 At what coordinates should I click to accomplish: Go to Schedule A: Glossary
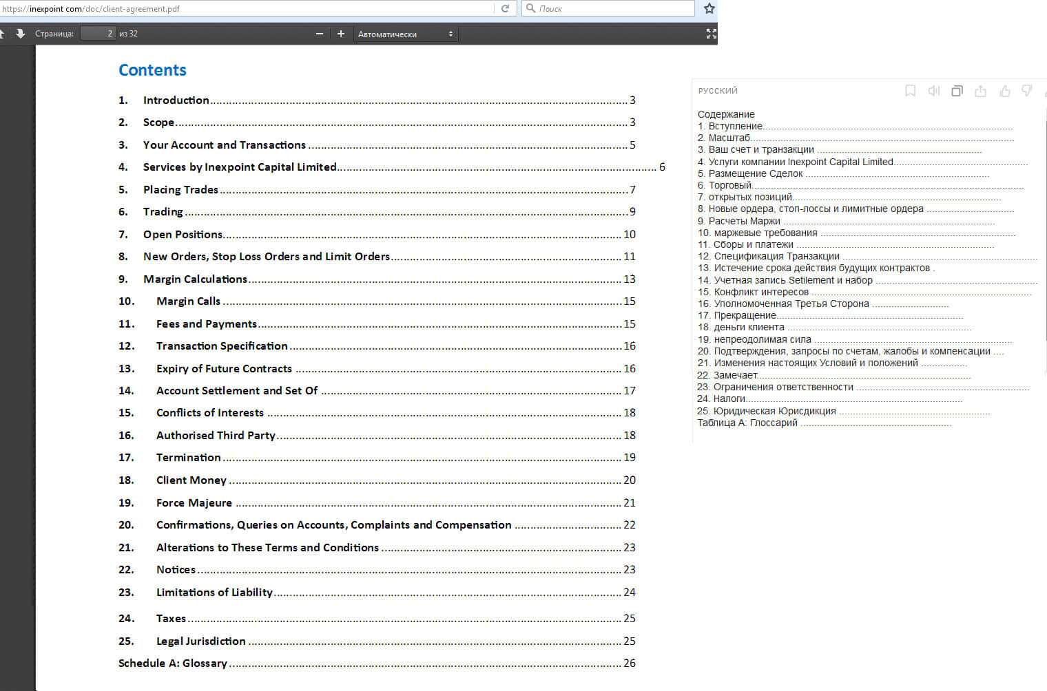pos(172,663)
